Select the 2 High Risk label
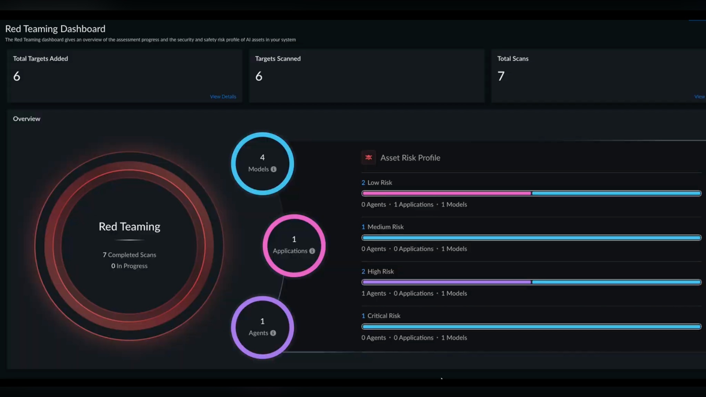This screenshot has width=706, height=397. [377, 272]
